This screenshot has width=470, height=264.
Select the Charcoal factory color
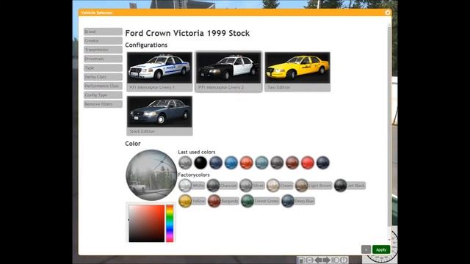click(x=222, y=186)
